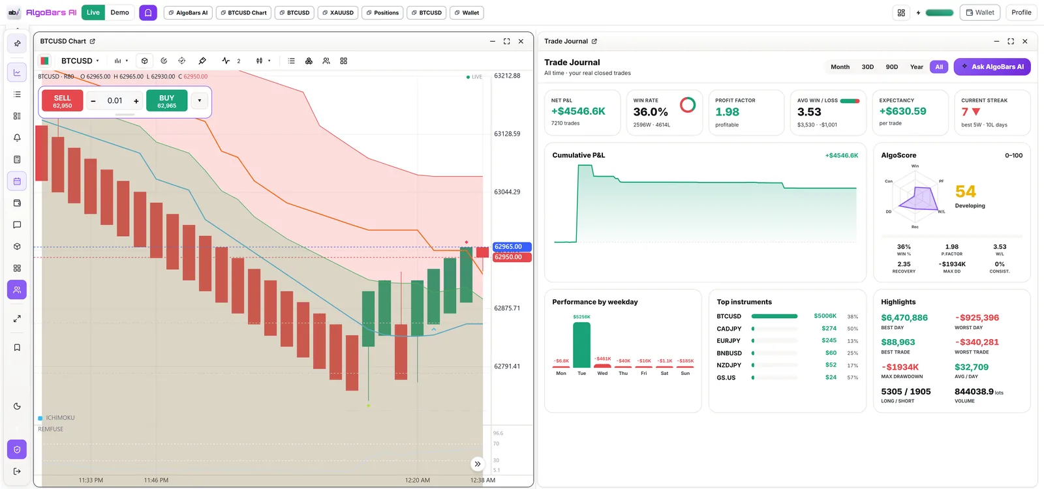Toggle the Ichimoku indicator legend
This screenshot has height=489, width=1044.
(57, 418)
